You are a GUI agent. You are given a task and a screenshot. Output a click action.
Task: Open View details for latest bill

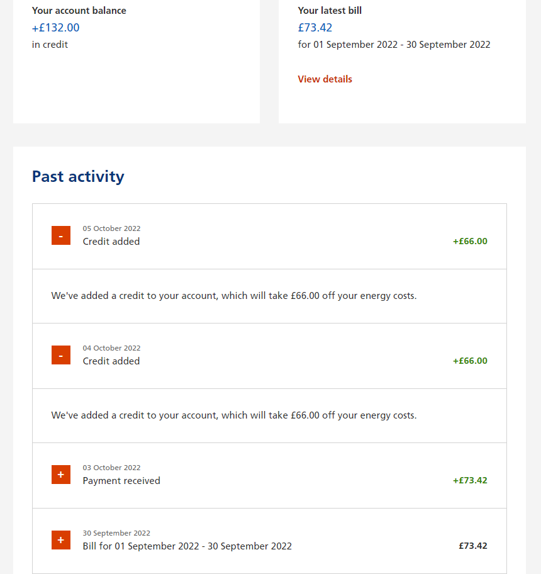pyautogui.click(x=325, y=79)
